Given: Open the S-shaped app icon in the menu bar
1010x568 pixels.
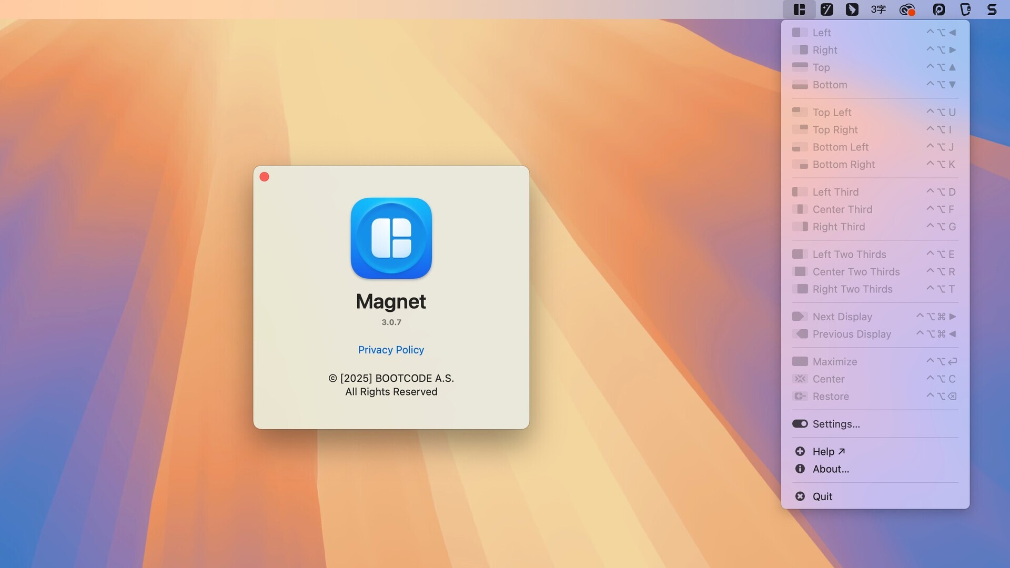Looking at the screenshot, I should pos(992,9).
